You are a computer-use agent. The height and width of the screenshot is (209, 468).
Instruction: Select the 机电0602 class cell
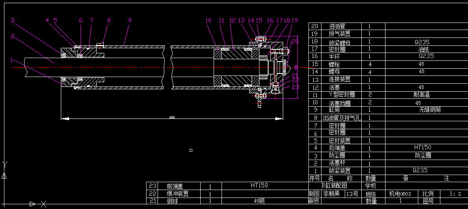(400, 194)
